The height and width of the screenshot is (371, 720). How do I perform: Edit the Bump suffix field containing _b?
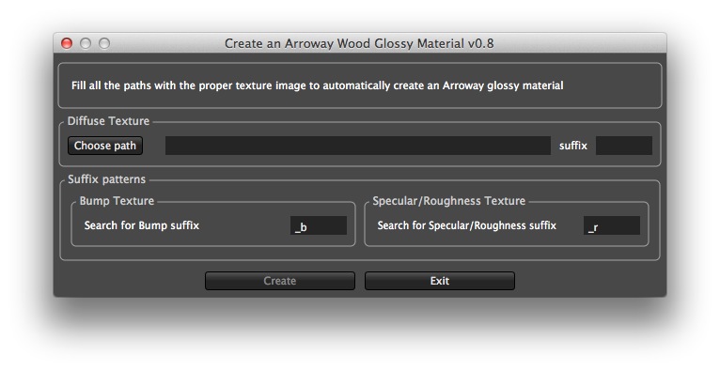[x=319, y=225]
